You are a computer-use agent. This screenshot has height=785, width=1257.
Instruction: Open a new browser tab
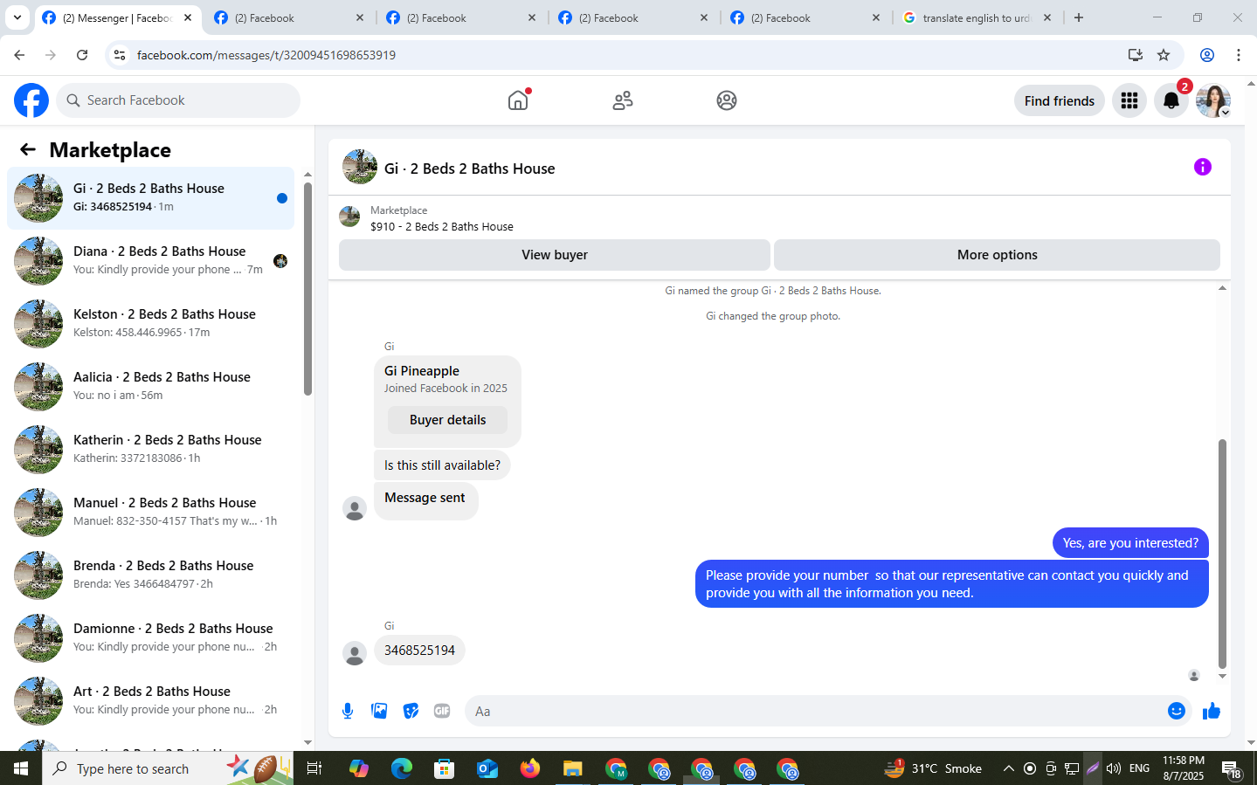point(1079,17)
